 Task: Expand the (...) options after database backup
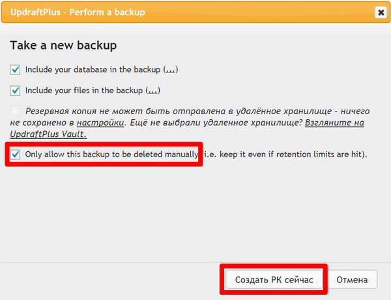(171, 70)
